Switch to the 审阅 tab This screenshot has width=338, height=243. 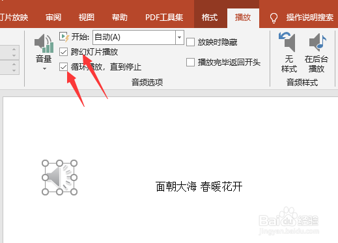click(53, 18)
